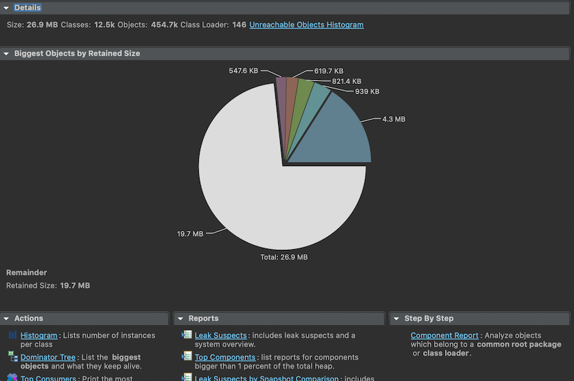Collapse the Step By Step section
574x381 pixels.
(396, 318)
